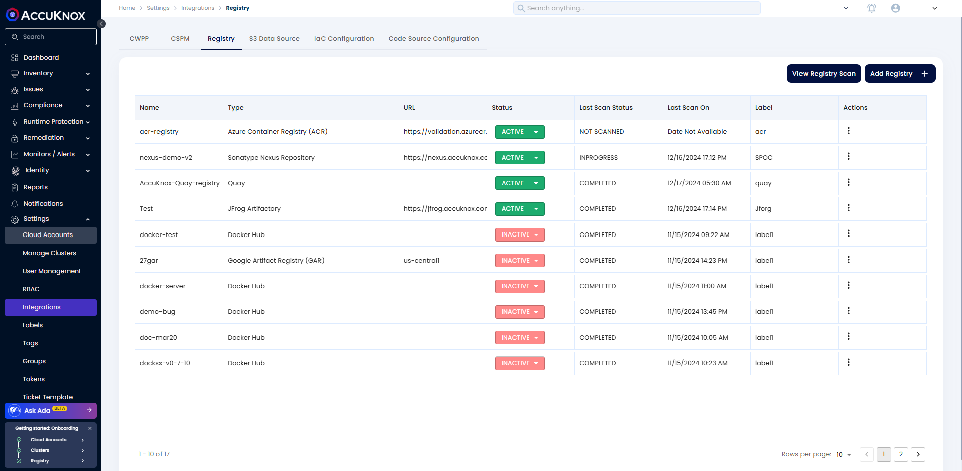962x471 pixels.
Task: Switch to the IaC Configuration tab
Action: click(x=344, y=39)
